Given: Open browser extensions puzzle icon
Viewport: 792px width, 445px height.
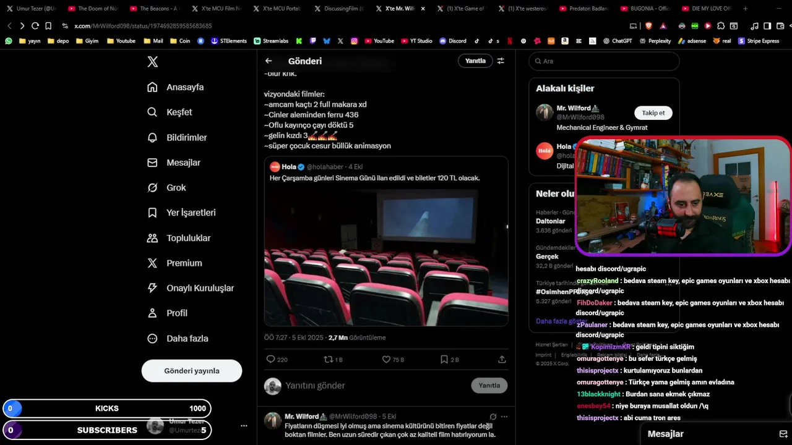Looking at the screenshot, I should [x=721, y=26].
